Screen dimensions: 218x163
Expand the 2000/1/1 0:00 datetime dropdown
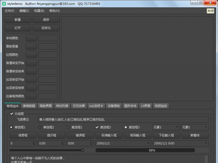click(x=206, y=143)
